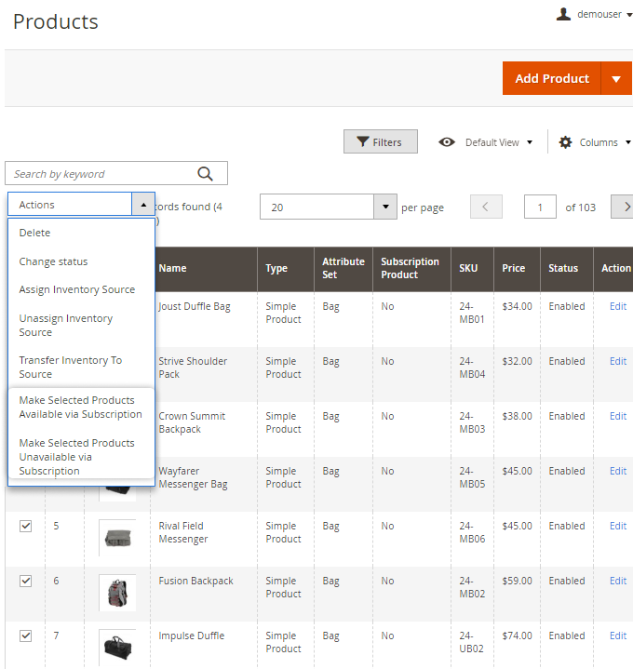Go to previous page arrow
Image resolution: width=633 pixels, height=669 pixels.
pos(486,207)
